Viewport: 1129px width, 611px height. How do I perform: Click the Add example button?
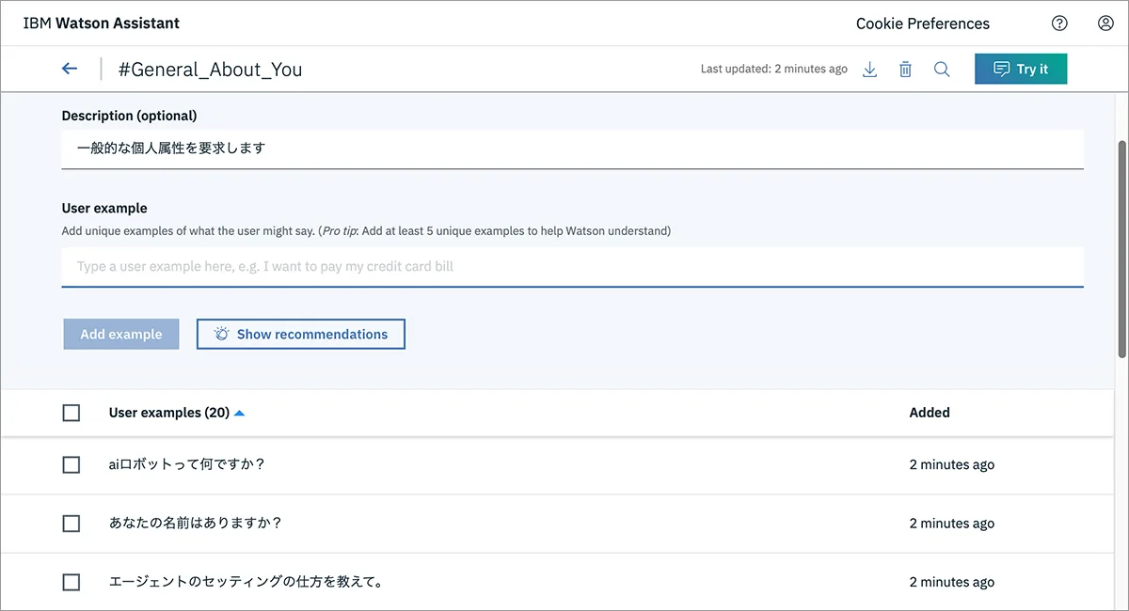pyautogui.click(x=121, y=334)
